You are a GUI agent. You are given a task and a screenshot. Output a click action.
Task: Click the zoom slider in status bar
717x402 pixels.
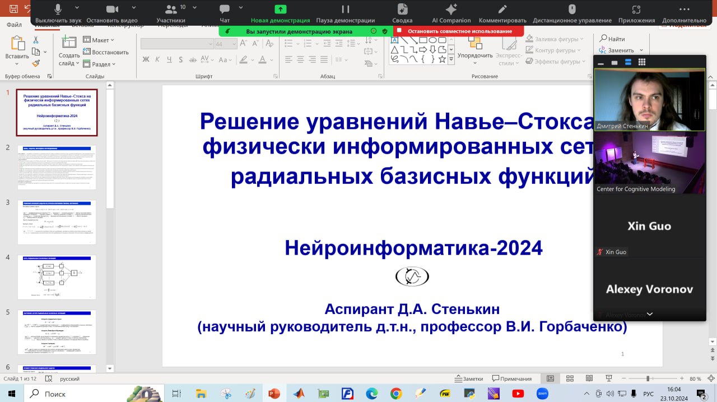click(648, 379)
